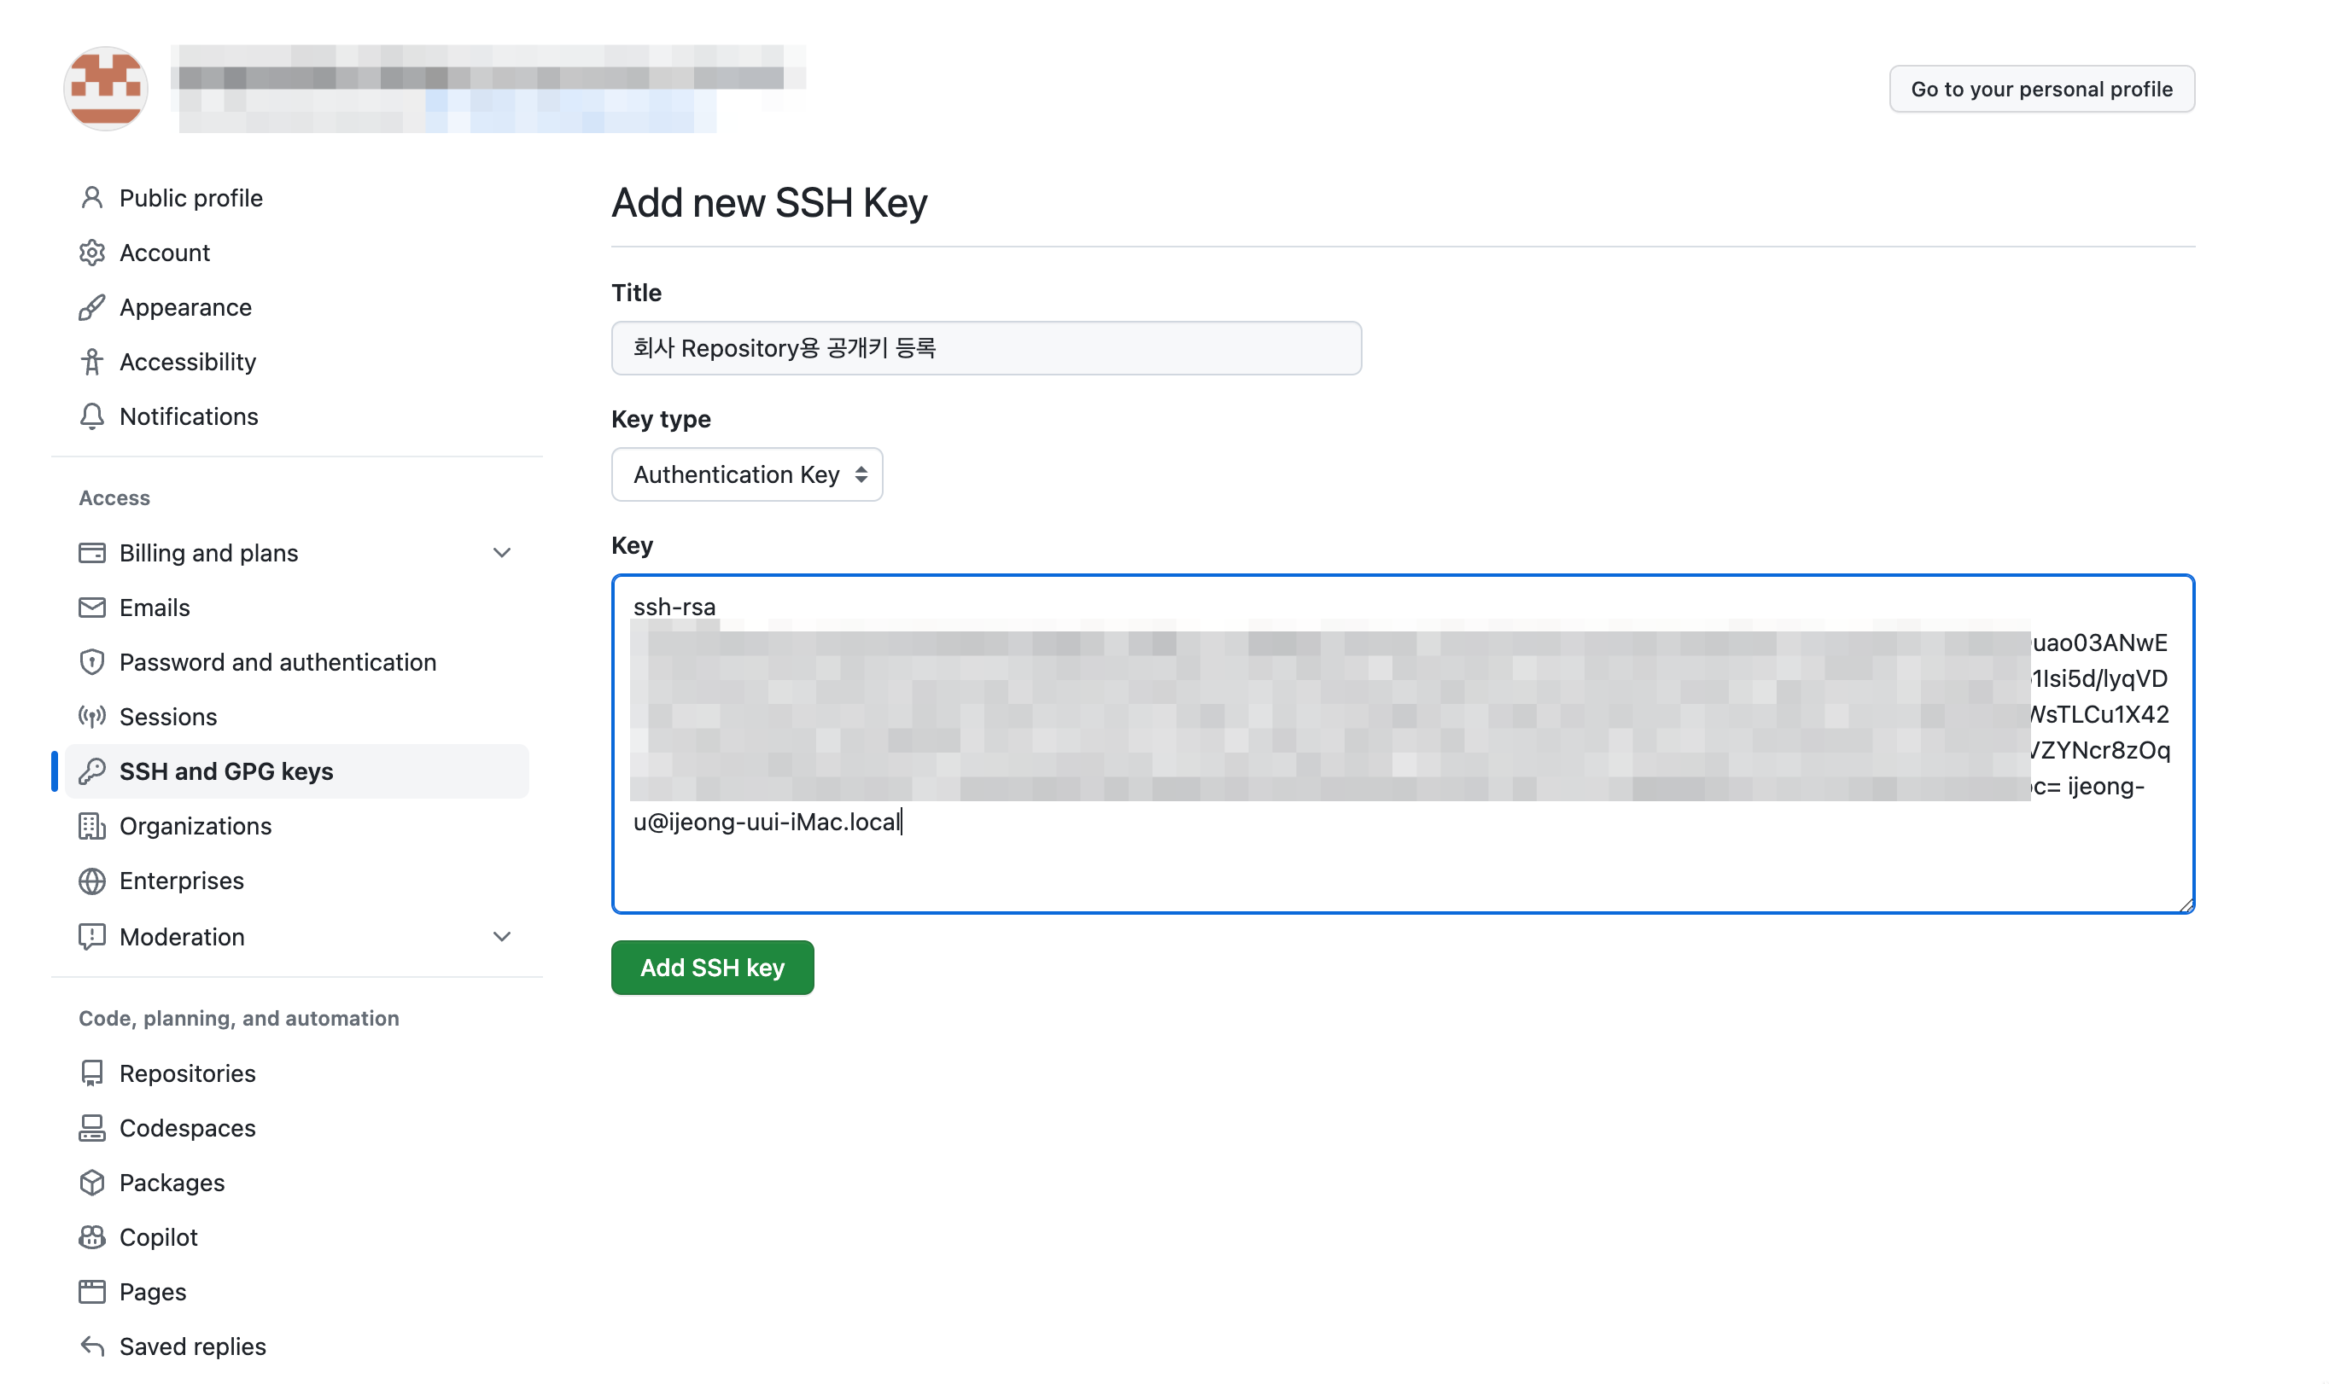Click the Billing and plans label
Image resolution: width=2329 pixels, height=1384 pixels.
tap(209, 553)
